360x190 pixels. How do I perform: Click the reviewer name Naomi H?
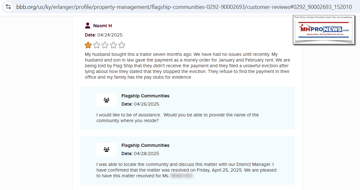102,26
